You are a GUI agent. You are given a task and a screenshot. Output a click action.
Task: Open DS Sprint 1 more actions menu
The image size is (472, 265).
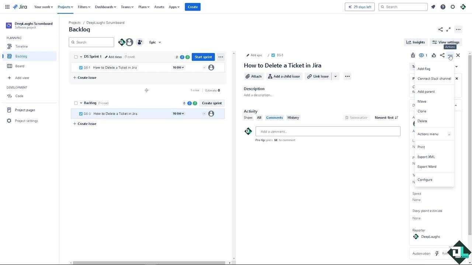pos(221,57)
